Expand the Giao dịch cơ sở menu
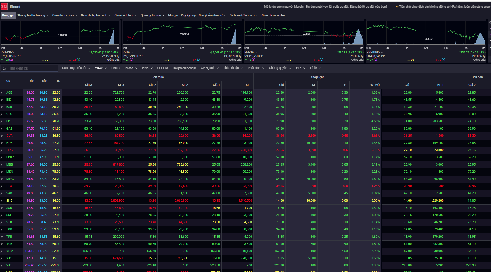 click(x=65, y=15)
